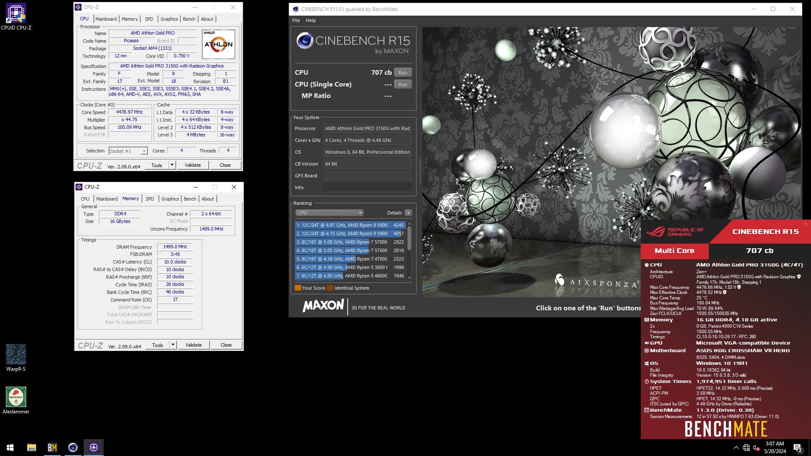This screenshot has height=456, width=811.
Task: Open Cinebench Help menu
Action: [311, 20]
